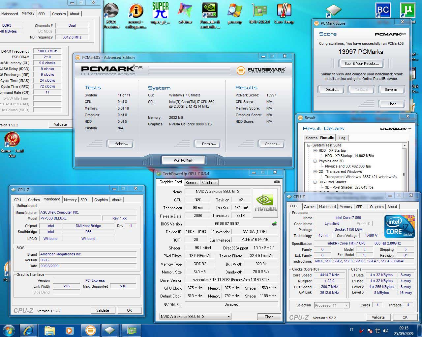
Task: Select the 'HDD - XP Startup: 14.902 MB/s' row
Action: [x=349, y=156]
